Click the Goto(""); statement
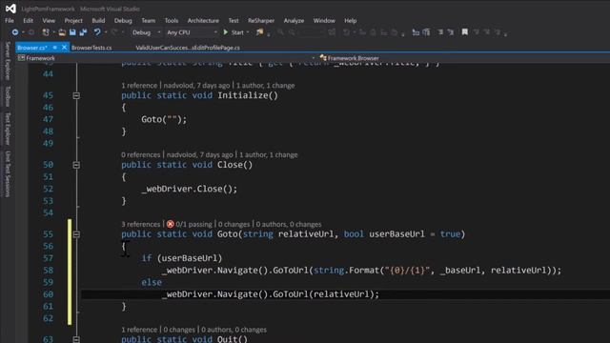This screenshot has width=610, height=343. [x=164, y=119]
